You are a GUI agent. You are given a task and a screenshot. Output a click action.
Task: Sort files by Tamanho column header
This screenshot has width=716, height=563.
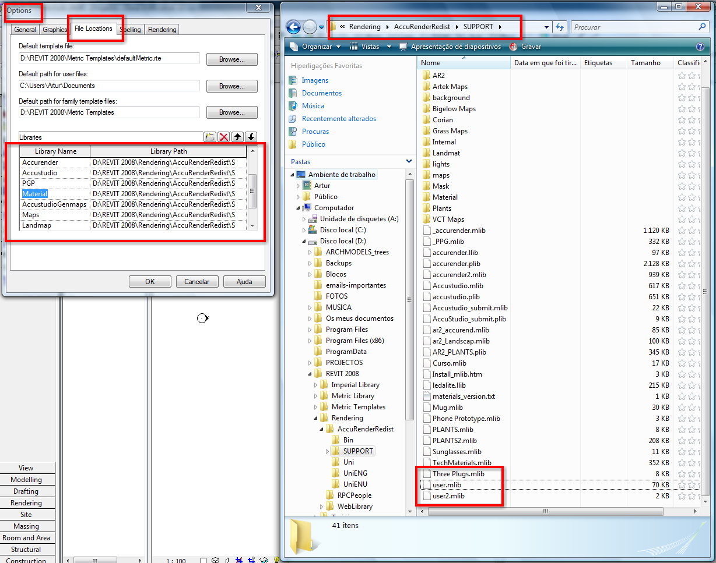tap(650, 63)
